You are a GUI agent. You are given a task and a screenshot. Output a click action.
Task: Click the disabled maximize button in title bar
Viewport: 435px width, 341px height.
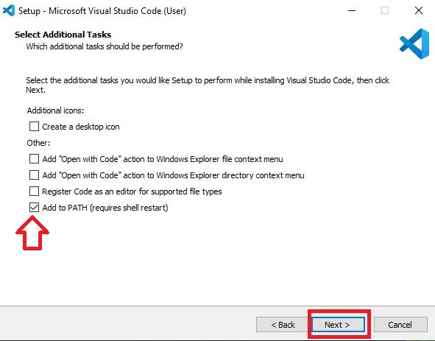(x=385, y=10)
